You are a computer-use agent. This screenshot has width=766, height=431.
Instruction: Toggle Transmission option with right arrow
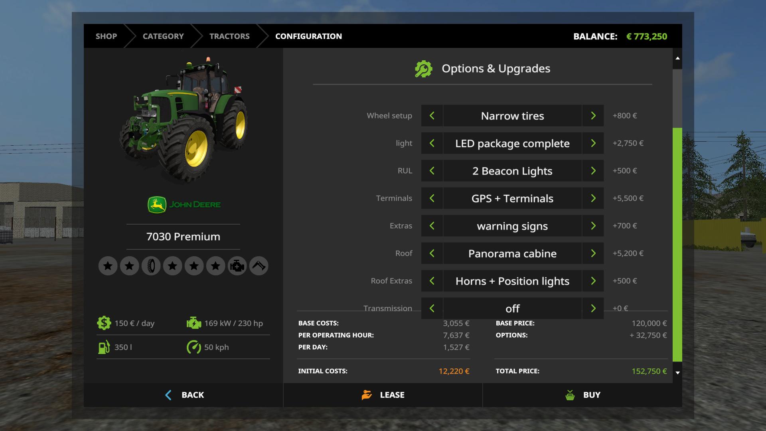[x=593, y=308]
